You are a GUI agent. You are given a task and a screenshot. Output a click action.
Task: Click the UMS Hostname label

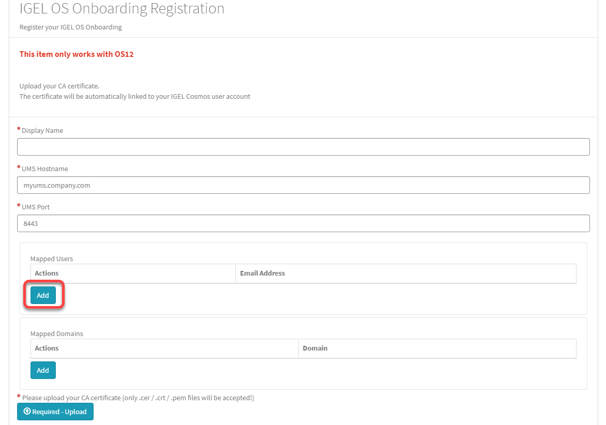pyautogui.click(x=44, y=169)
